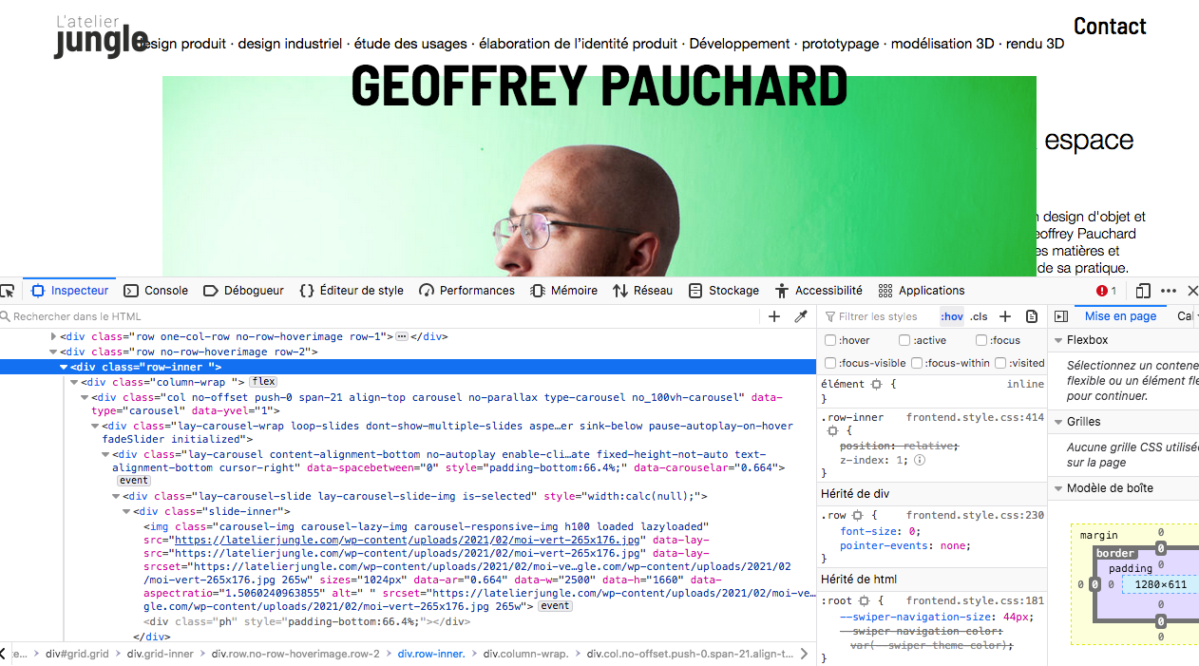Open the responsive design mode
This screenshot has width=1199, height=666.
(x=1143, y=291)
